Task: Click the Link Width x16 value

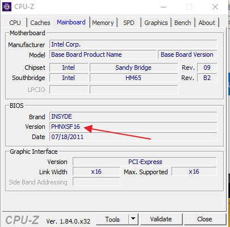Action: [x=97, y=171]
